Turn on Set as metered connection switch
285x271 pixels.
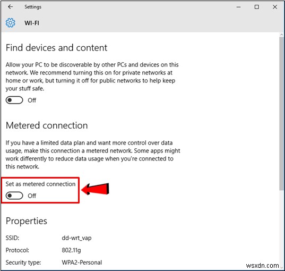click(14, 196)
